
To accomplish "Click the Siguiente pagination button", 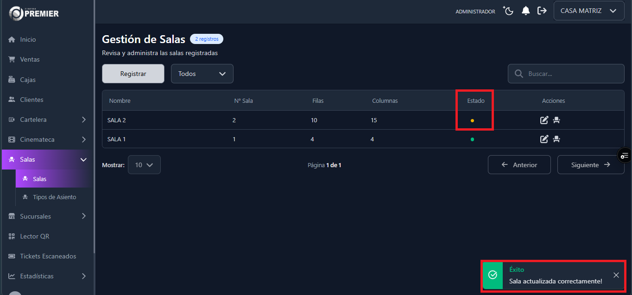I will (x=590, y=165).
